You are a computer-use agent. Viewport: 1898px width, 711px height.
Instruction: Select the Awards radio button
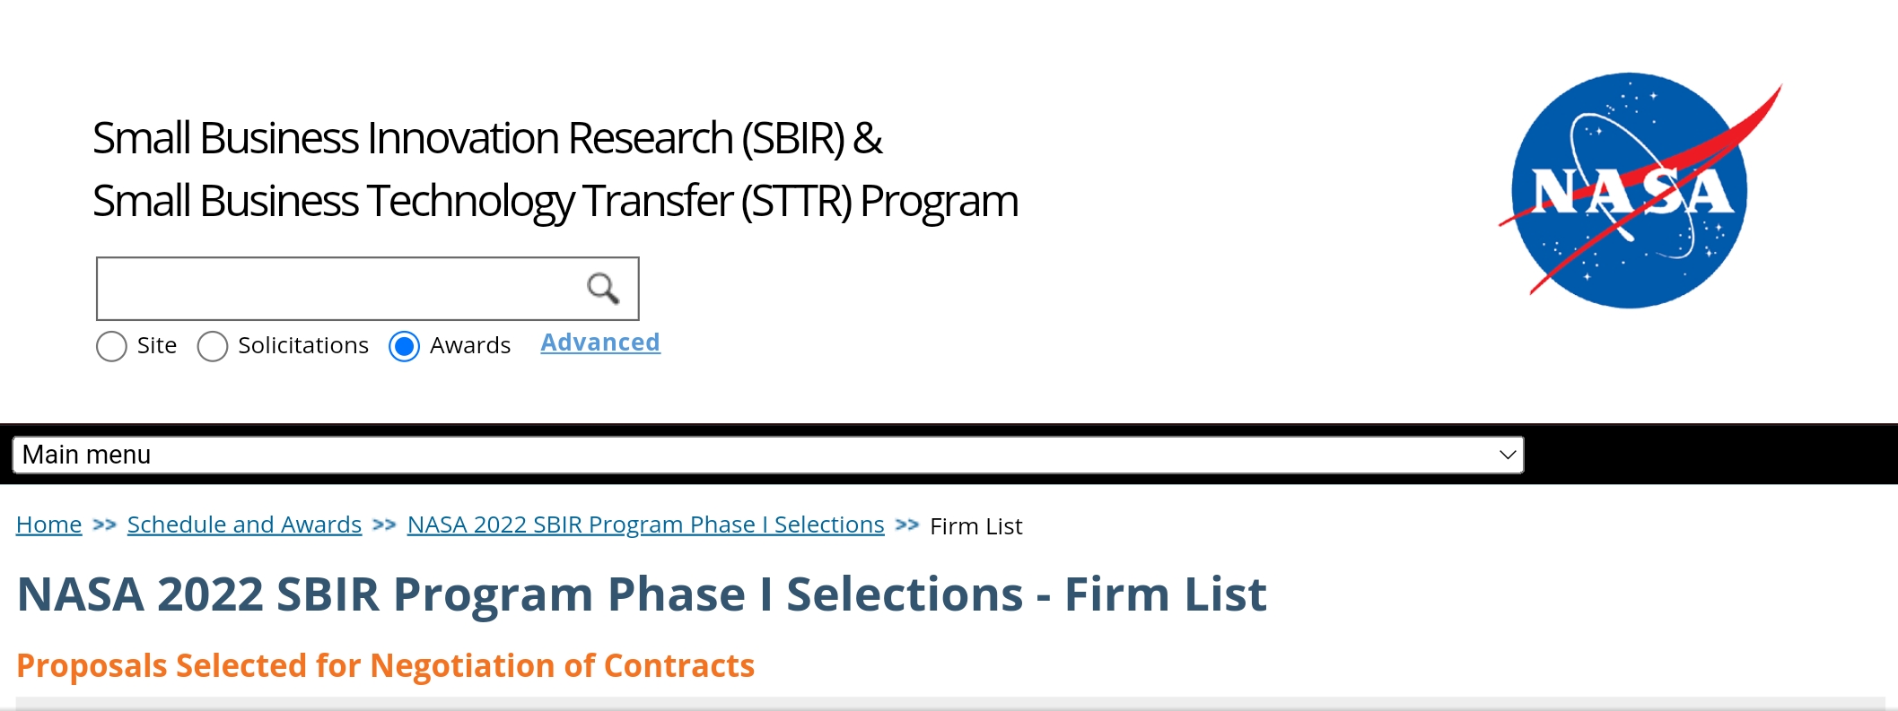click(x=404, y=346)
